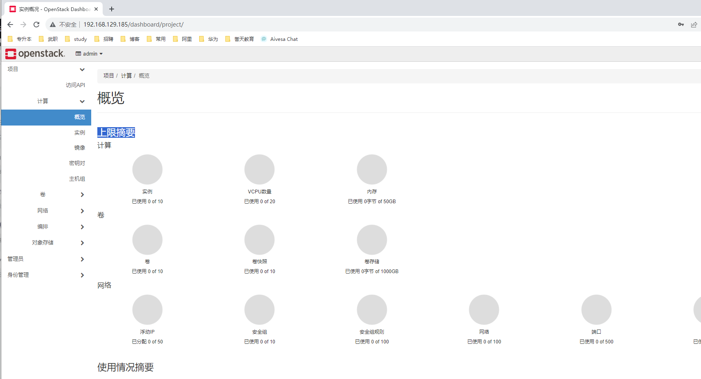The height and width of the screenshot is (379, 701).
Task: Open the study bookmark folder
Action: [x=76, y=39]
